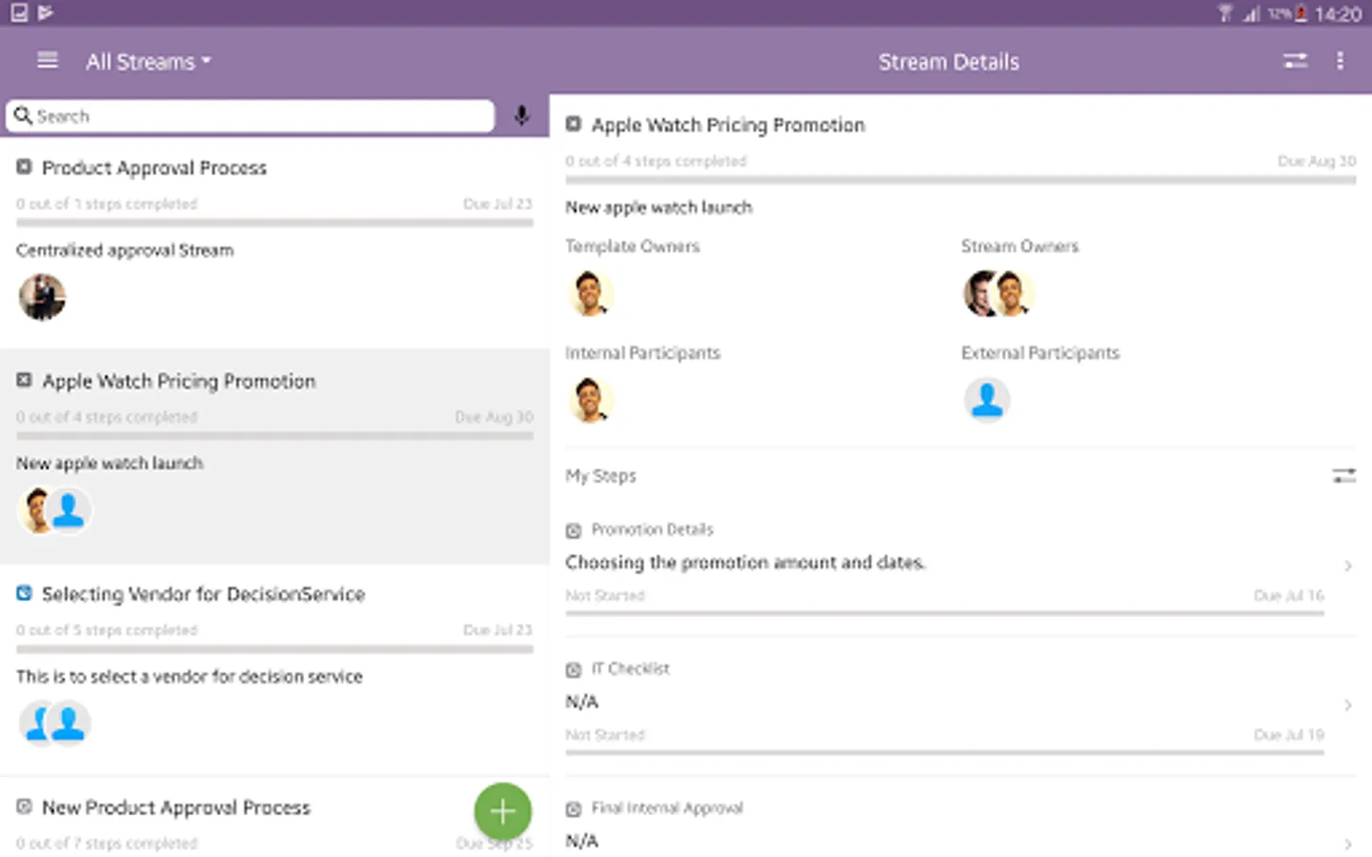Click the 'My Steps' section label
The height and width of the screenshot is (857, 1372).
(601, 476)
